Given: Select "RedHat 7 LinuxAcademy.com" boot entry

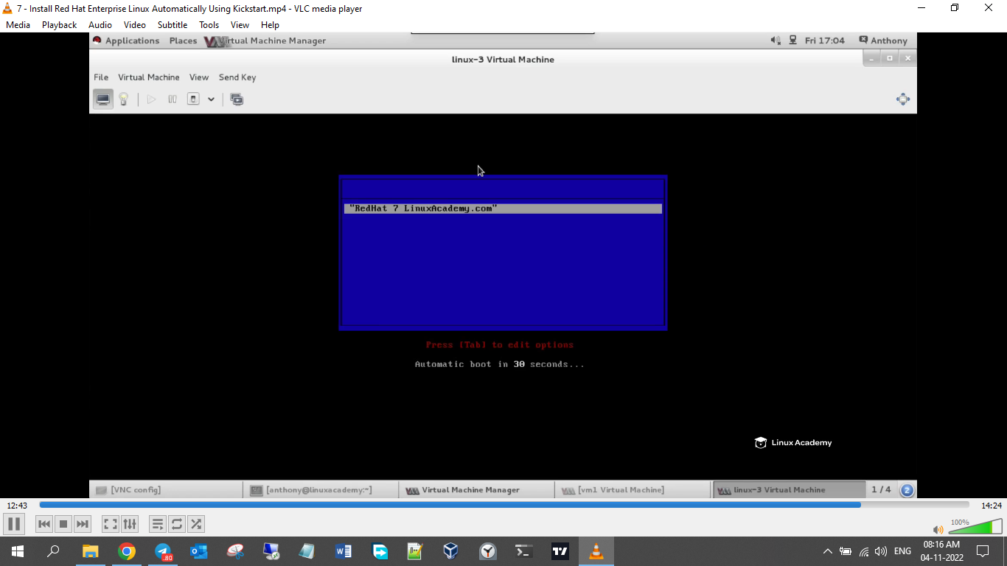Looking at the screenshot, I should (x=503, y=209).
